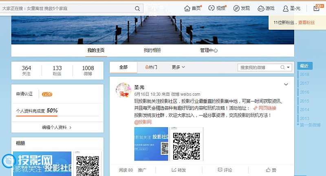This screenshot has width=326, height=176.
Task: Like the post with thumbs-up 赞
Action: point(271,170)
